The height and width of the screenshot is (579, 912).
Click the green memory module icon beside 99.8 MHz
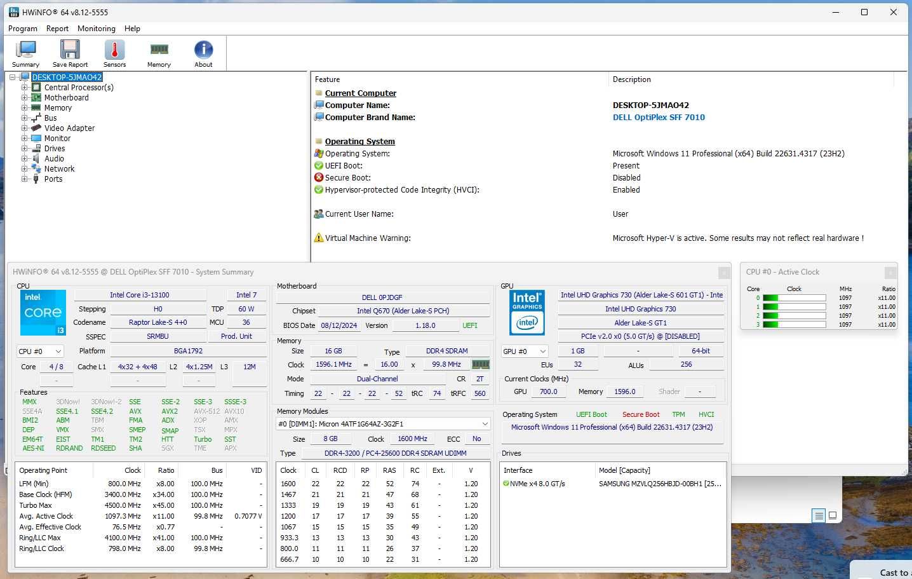tap(481, 365)
